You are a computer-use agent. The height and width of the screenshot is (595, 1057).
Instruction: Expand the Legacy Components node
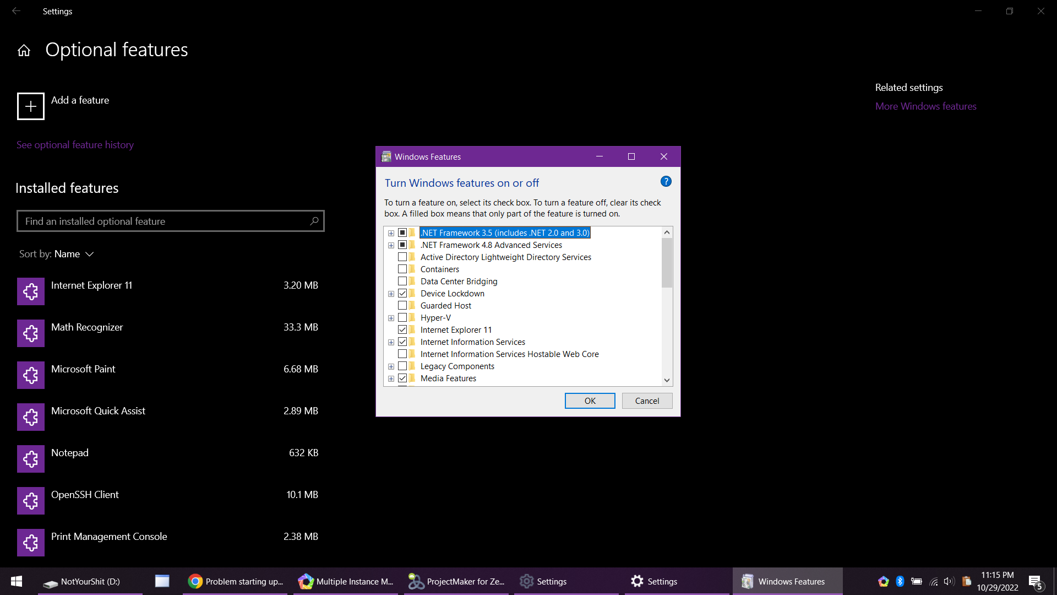tap(391, 366)
